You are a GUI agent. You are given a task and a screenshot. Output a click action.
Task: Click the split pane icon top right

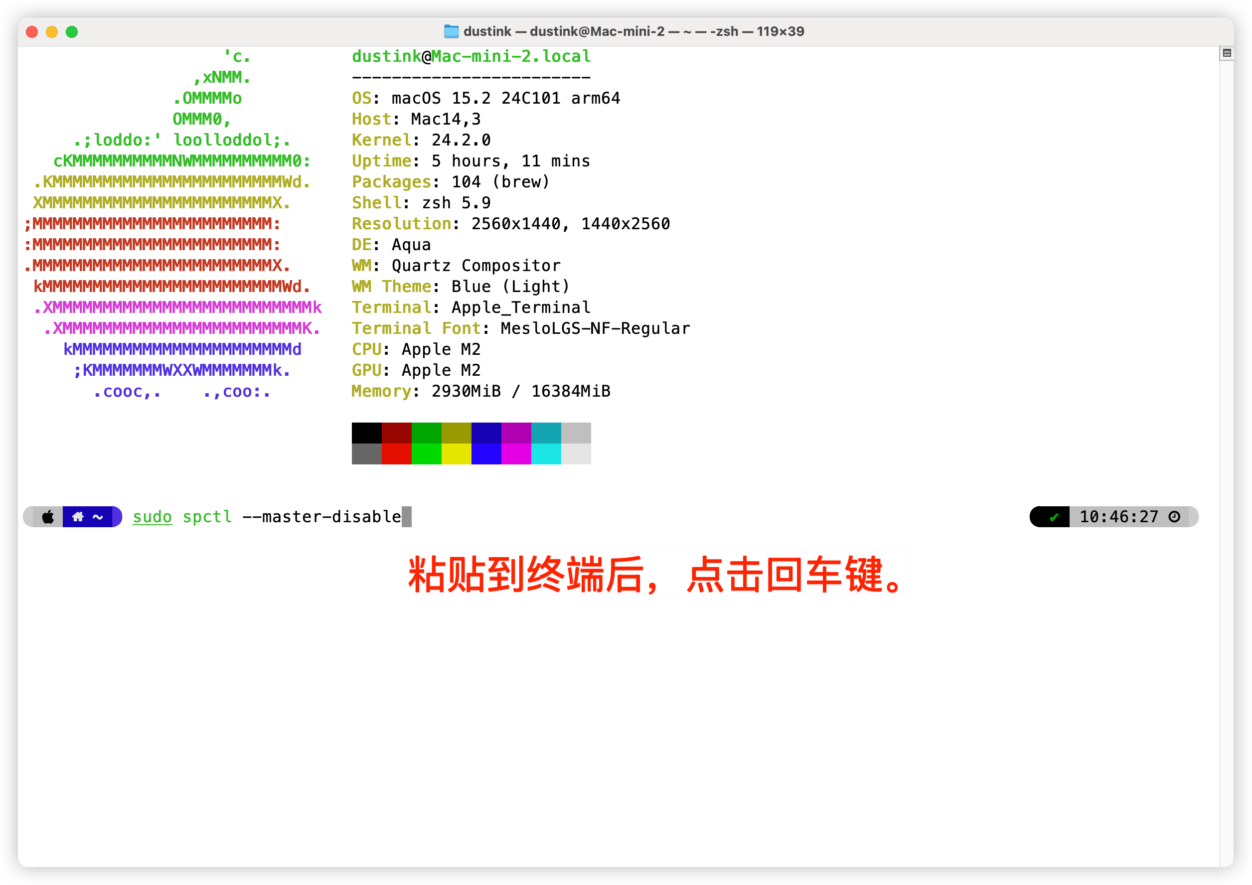coord(1227,53)
